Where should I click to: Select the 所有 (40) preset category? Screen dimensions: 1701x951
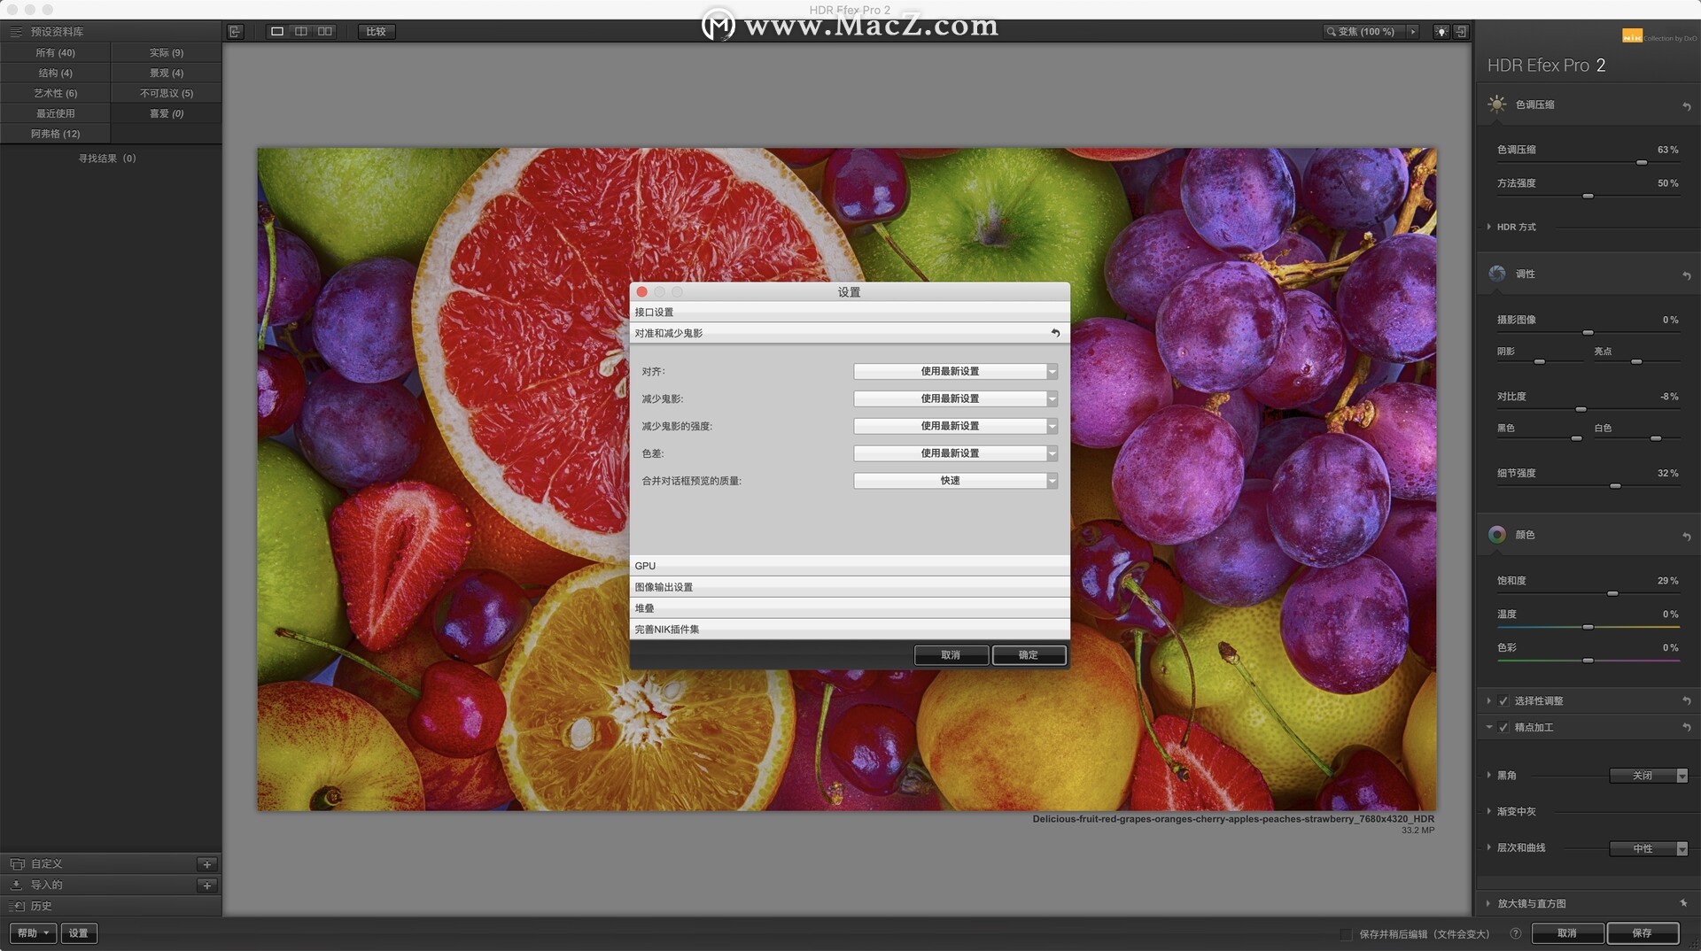55,53
